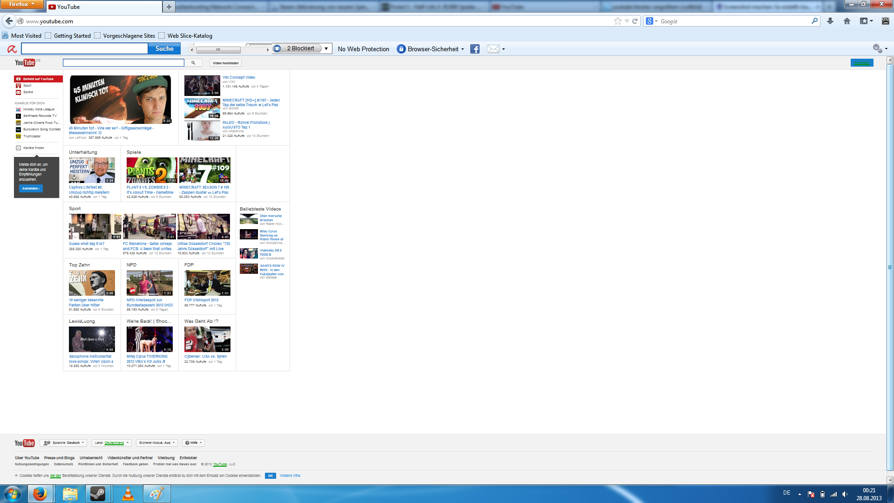The height and width of the screenshot is (503, 894).
Task: Click the sad face add-on icon
Action: click(886, 21)
